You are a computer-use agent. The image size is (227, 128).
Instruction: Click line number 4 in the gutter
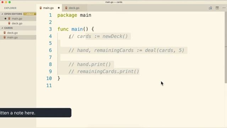coord(50,36)
